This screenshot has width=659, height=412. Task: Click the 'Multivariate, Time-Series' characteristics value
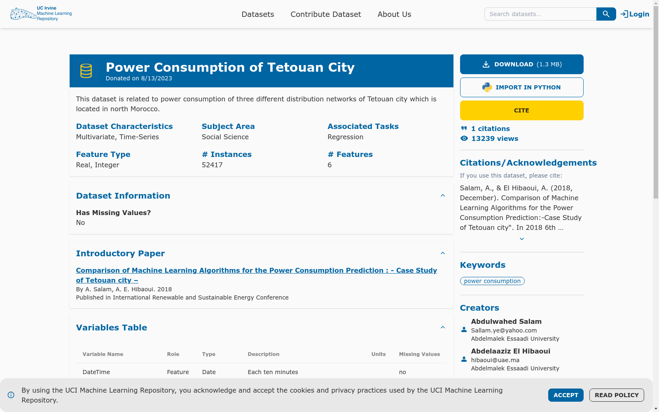click(117, 137)
